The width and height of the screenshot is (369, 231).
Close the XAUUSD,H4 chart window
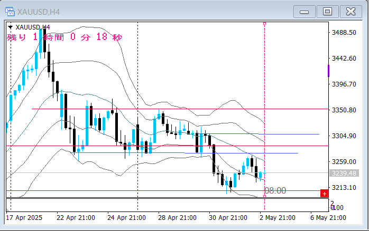pyautogui.click(x=350, y=11)
